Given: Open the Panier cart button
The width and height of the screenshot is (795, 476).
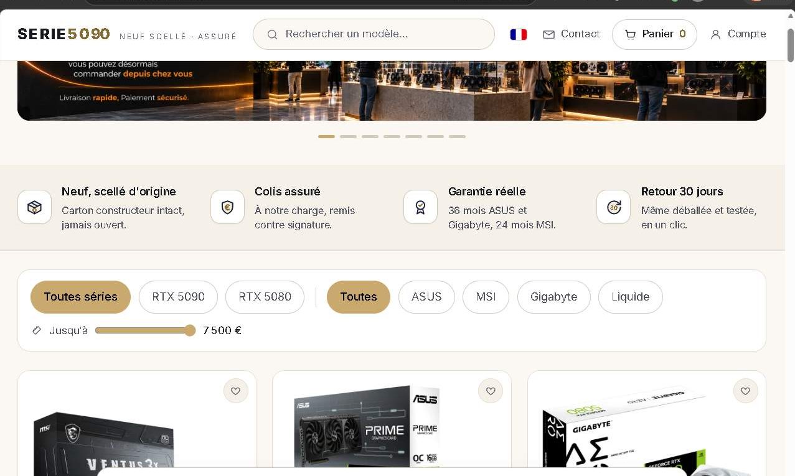Looking at the screenshot, I should (x=654, y=34).
